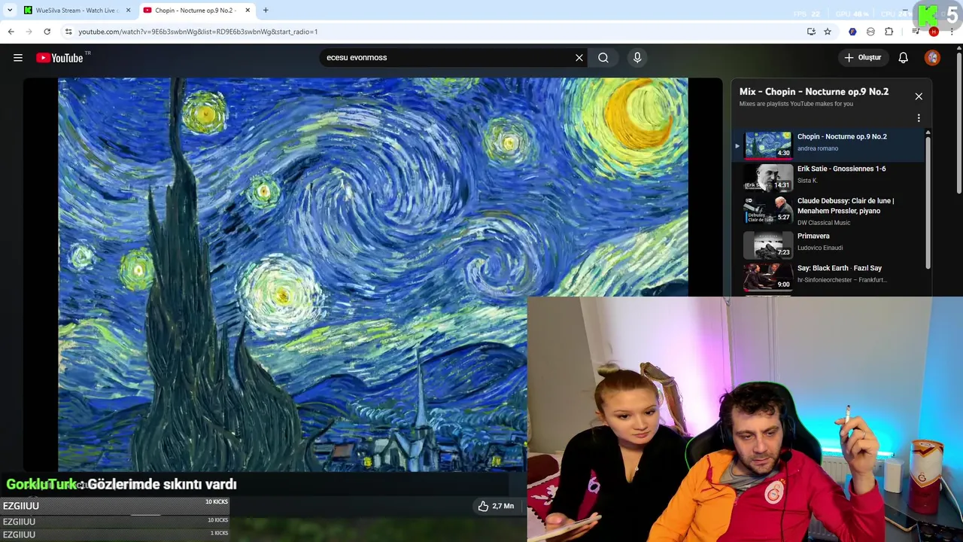Click the Ludovico Einaudi channel name

click(x=819, y=248)
